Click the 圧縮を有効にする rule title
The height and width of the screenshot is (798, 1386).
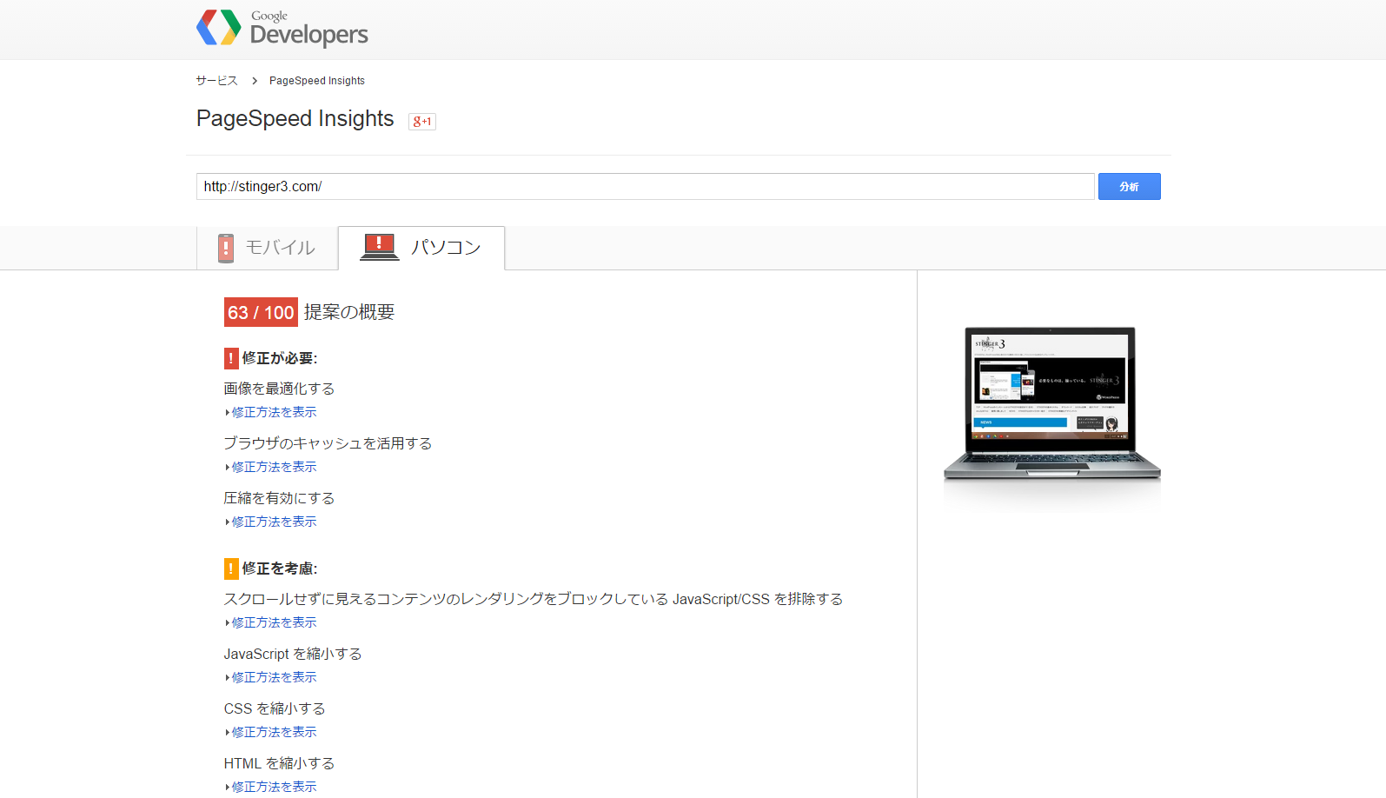279,498
